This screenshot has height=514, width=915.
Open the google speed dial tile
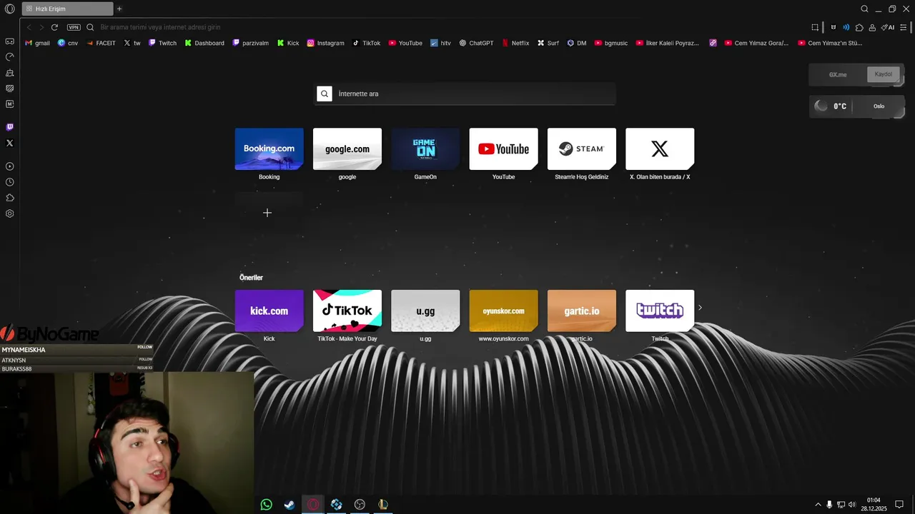(347, 149)
